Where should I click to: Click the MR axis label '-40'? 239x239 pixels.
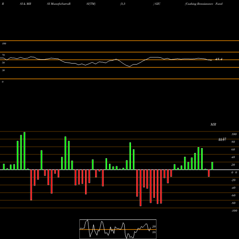click(233, 188)
